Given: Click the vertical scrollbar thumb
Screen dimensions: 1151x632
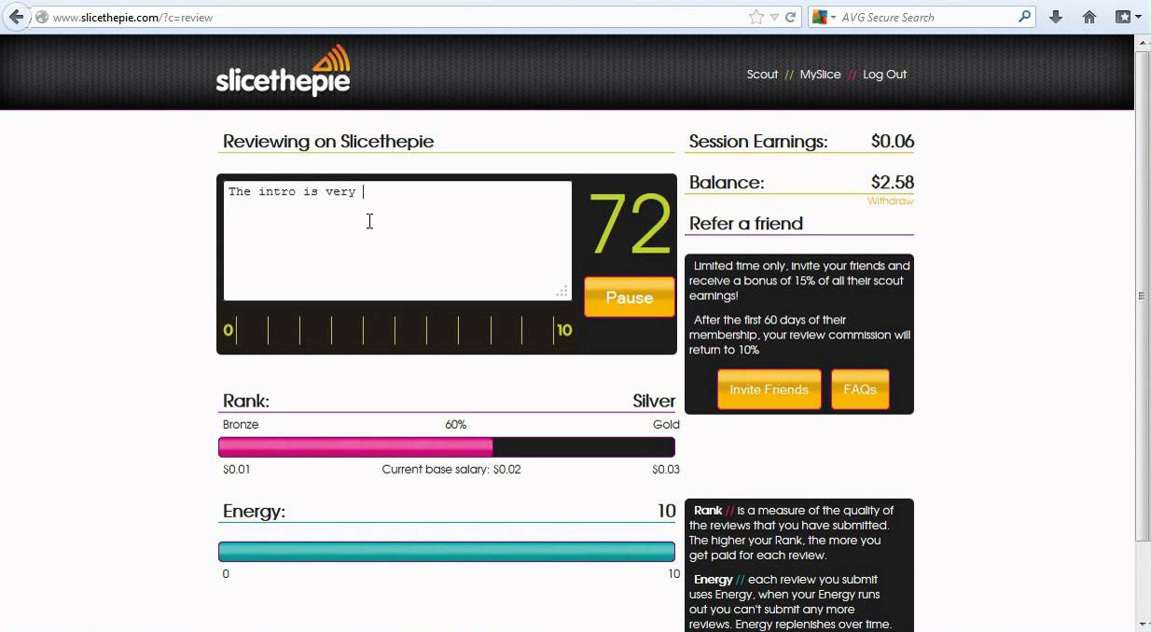Looking at the screenshot, I should [x=1143, y=295].
